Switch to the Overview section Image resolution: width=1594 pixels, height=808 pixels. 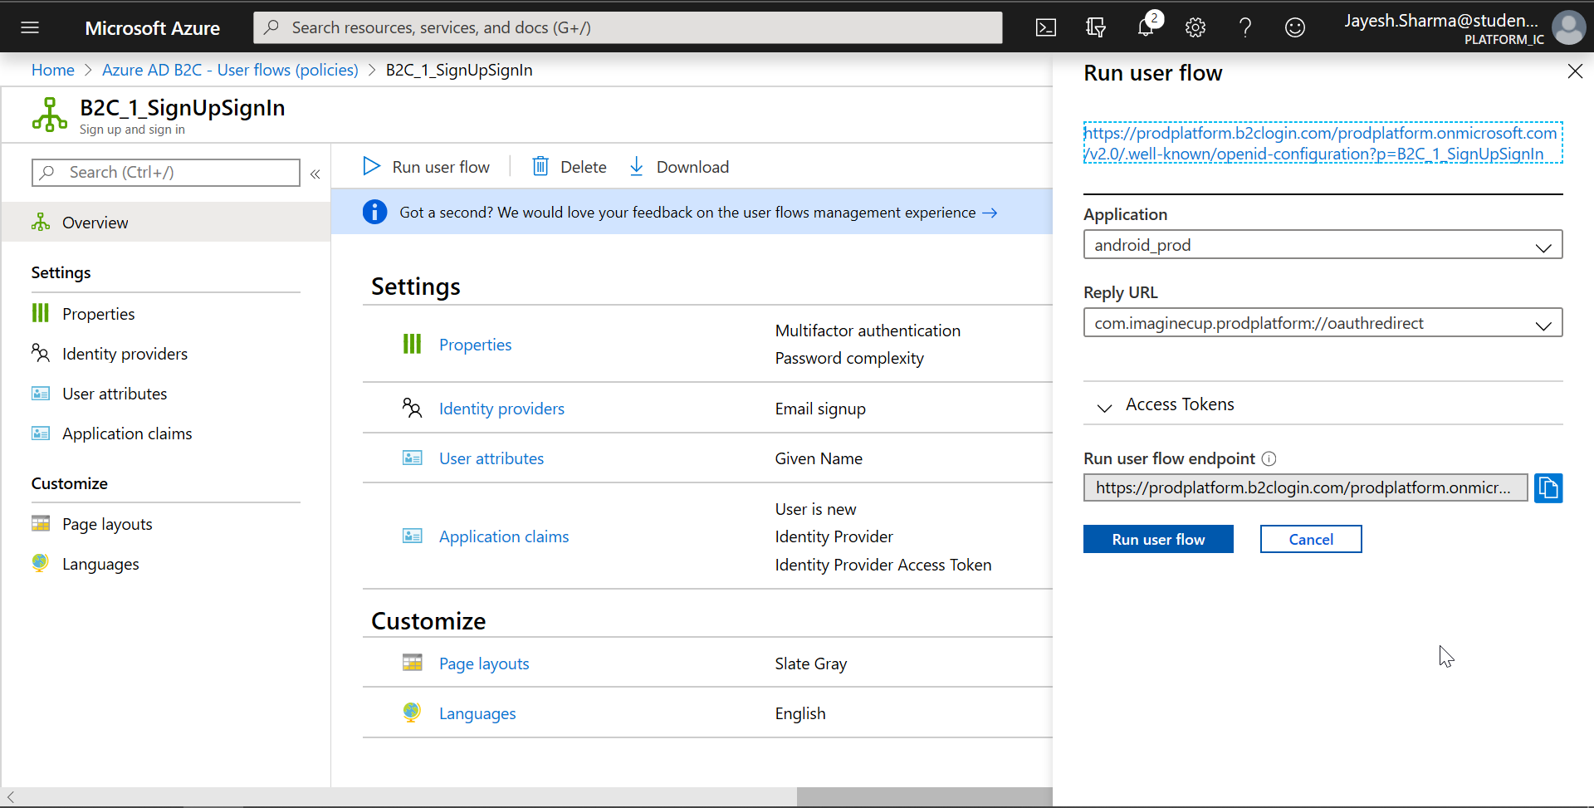95,222
